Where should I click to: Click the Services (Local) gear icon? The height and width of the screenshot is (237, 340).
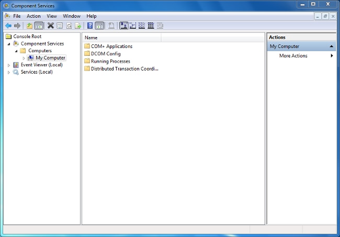16,72
